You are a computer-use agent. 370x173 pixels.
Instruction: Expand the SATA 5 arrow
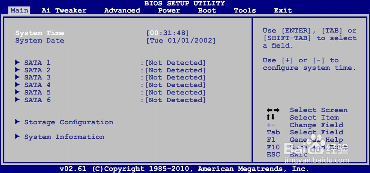tap(17, 92)
